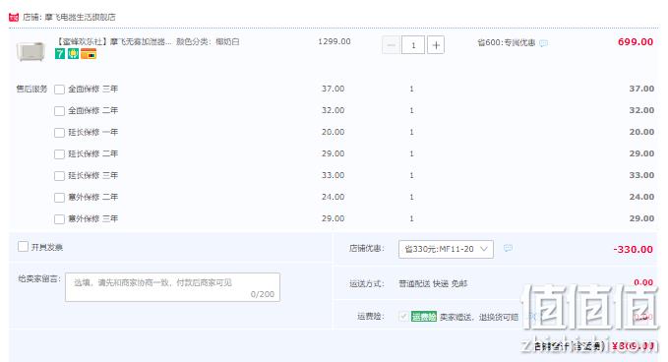Click the green 运费险 badge

[423, 317]
